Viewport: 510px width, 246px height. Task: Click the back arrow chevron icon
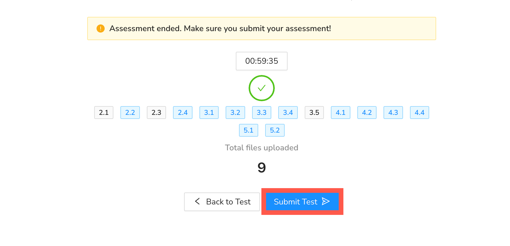point(197,201)
